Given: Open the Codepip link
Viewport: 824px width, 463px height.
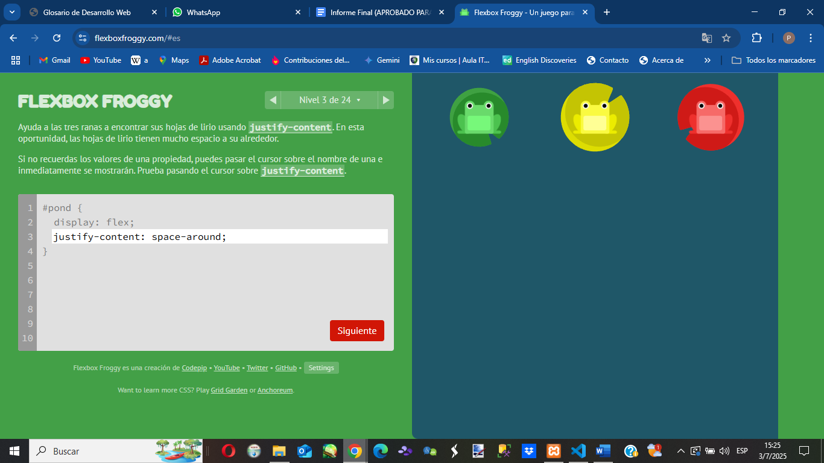Looking at the screenshot, I should point(194,368).
